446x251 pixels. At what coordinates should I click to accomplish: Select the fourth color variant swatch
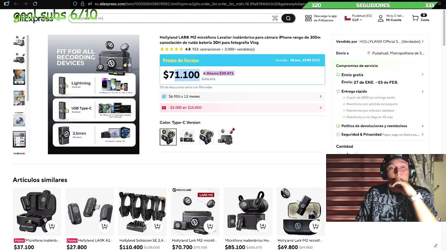coord(225,137)
